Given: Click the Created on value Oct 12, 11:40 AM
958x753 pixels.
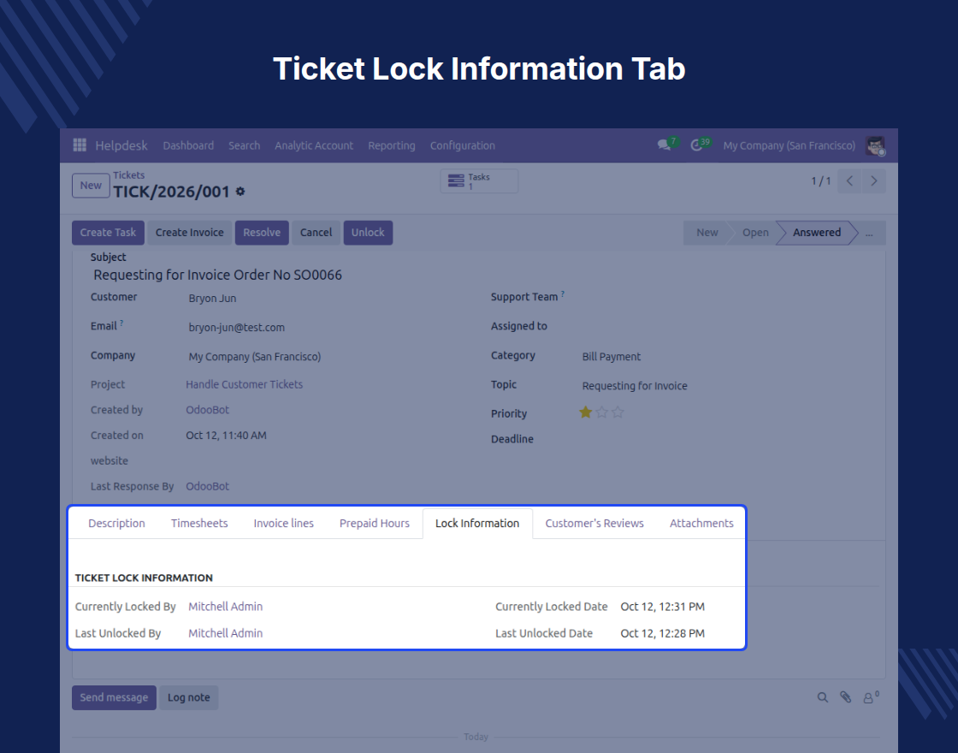Looking at the screenshot, I should [226, 436].
